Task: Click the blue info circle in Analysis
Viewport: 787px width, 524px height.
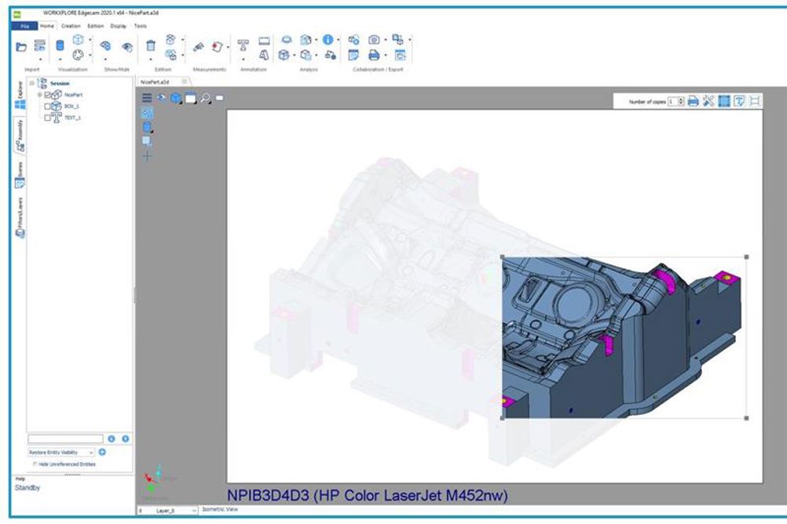Action: click(328, 39)
